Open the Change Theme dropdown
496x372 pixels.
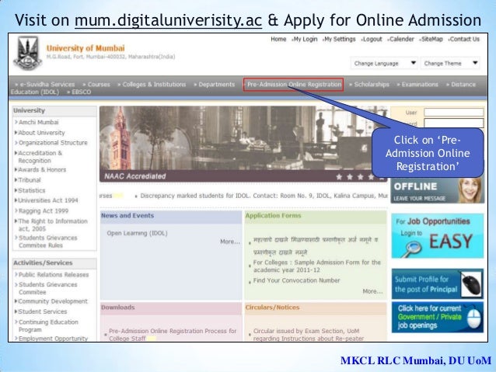(450, 63)
